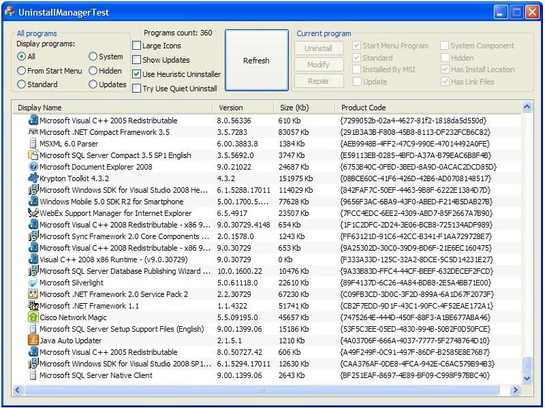The image size is (545, 408).
Task: Click the SQL Server Native Client icon
Action: (33, 375)
